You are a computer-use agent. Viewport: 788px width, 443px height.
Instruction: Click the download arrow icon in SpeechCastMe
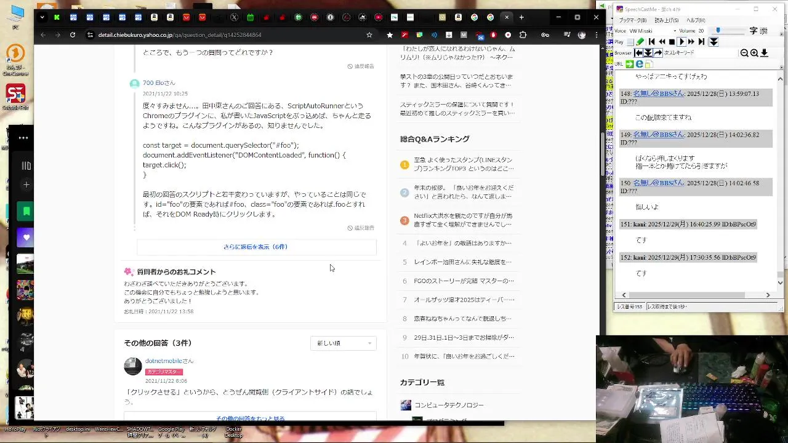coord(764,54)
